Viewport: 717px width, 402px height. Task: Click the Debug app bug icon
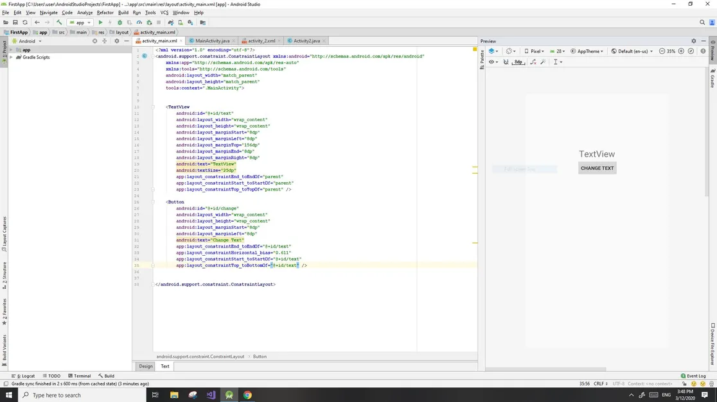pos(119,22)
